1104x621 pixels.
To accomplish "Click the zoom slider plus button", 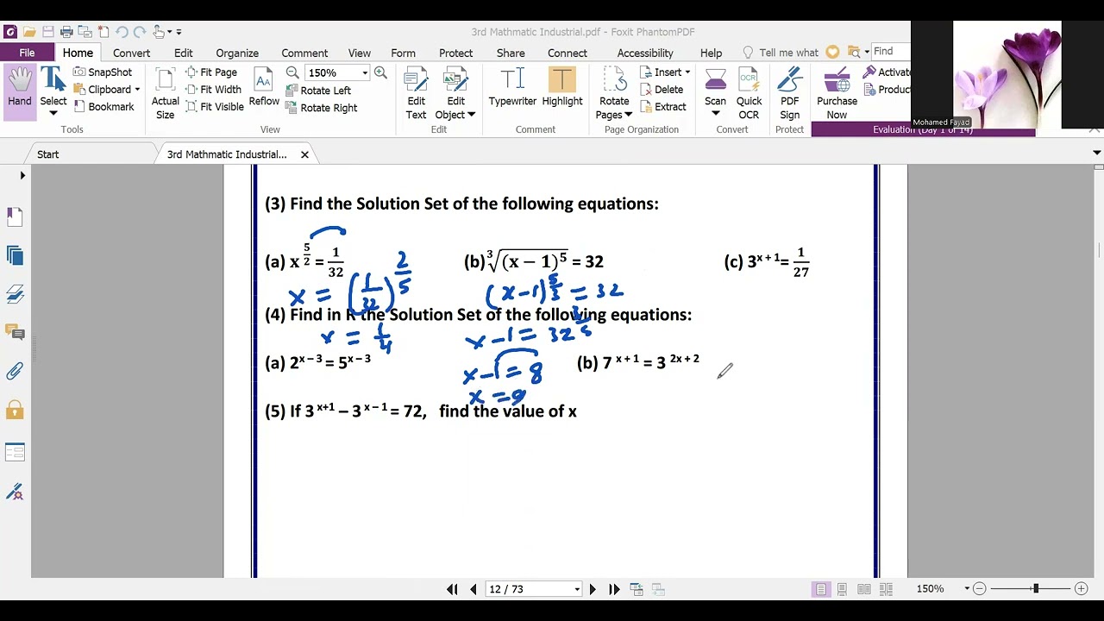I will pyautogui.click(x=1081, y=589).
